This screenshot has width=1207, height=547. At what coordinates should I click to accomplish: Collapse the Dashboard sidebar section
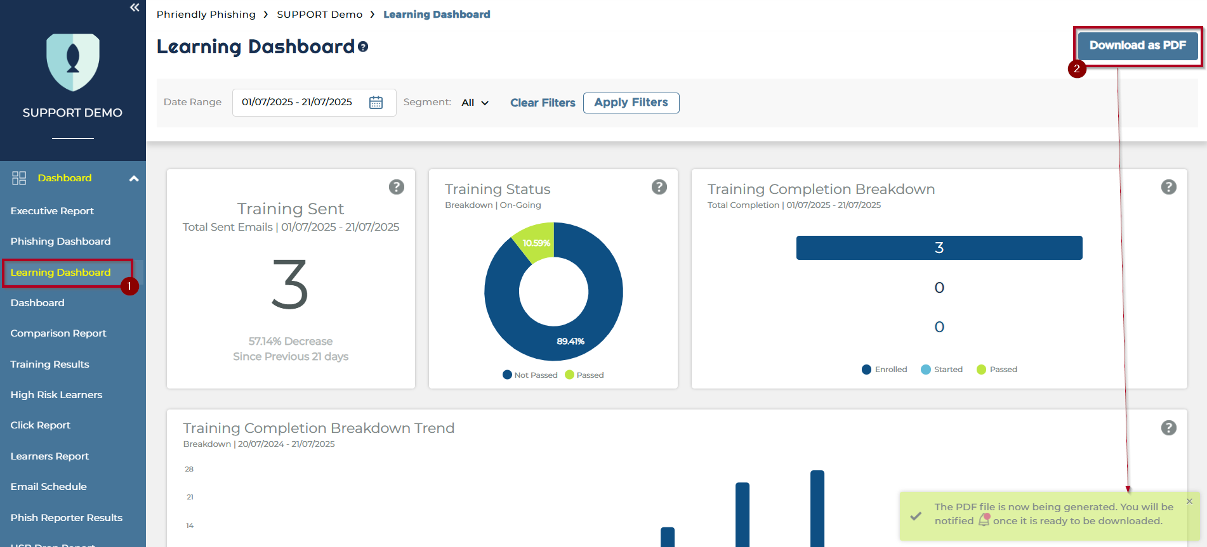134,179
